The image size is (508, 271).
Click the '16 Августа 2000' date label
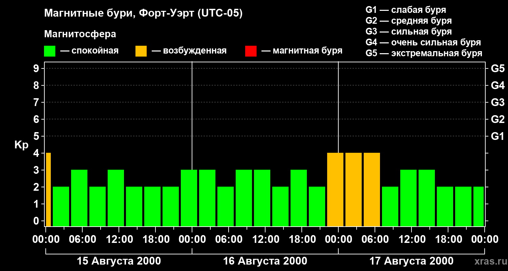(x=265, y=261)
